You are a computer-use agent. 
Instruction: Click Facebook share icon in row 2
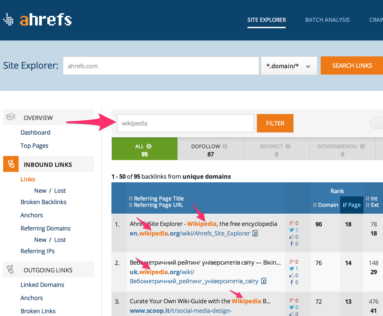pos(291,282)
